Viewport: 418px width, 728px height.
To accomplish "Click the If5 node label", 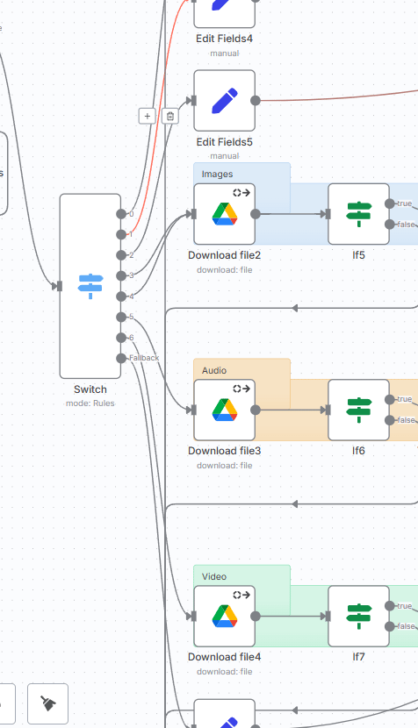I will pyautogui.click(x=358, y=255).
